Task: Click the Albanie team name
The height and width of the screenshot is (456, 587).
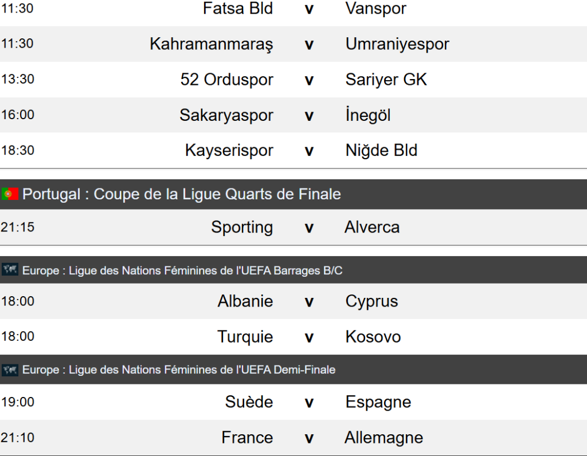Action: click(245, 301)
